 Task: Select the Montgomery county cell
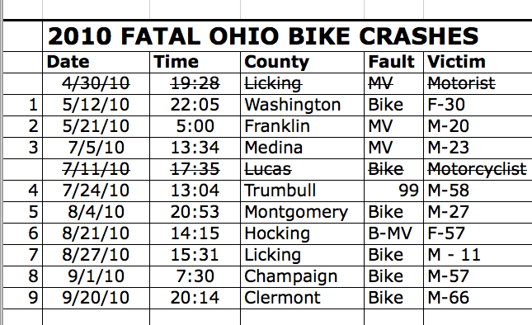coord(303,212)
